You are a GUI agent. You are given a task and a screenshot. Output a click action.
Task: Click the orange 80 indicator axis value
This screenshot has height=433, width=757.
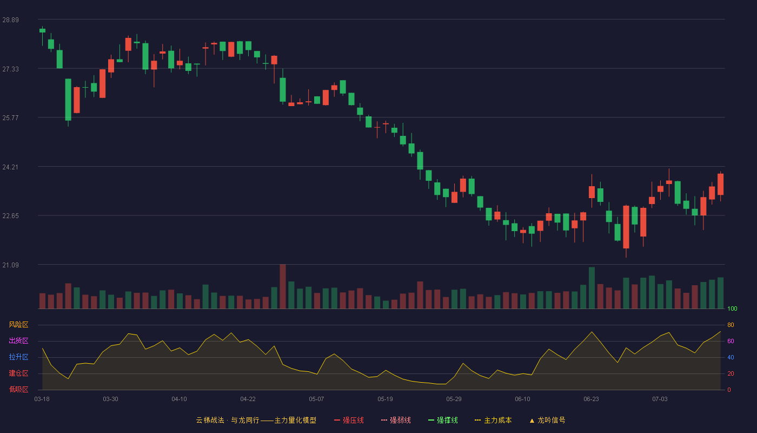coord(731,325)
